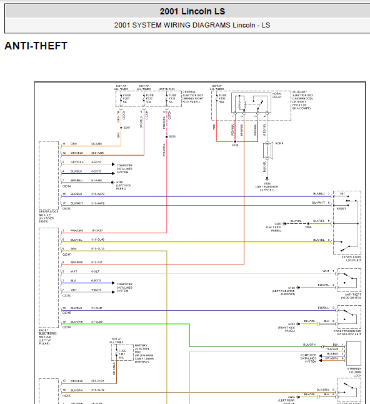Click the Battery Junction Box label
The image size is (370, 404).
144,353
